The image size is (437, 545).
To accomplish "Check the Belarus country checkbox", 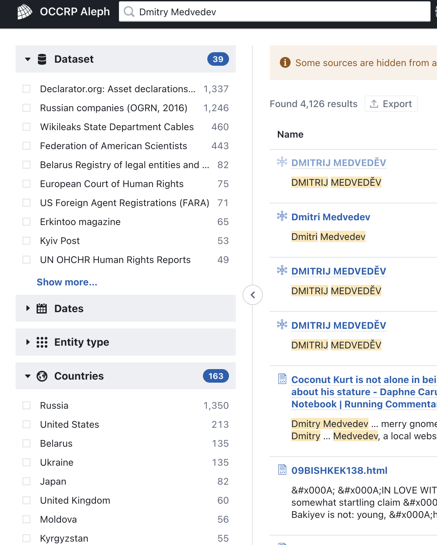I will coord(26,443).
